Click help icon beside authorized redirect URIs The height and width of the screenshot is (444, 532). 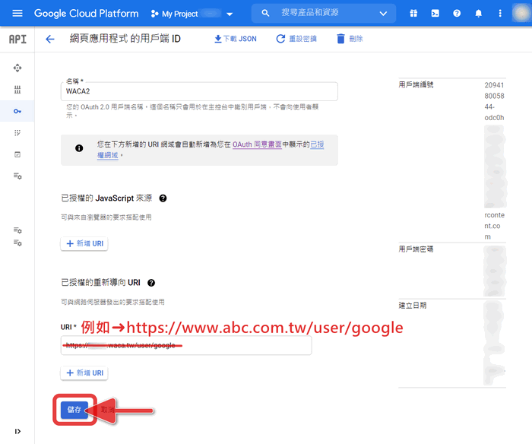[151, 283]
